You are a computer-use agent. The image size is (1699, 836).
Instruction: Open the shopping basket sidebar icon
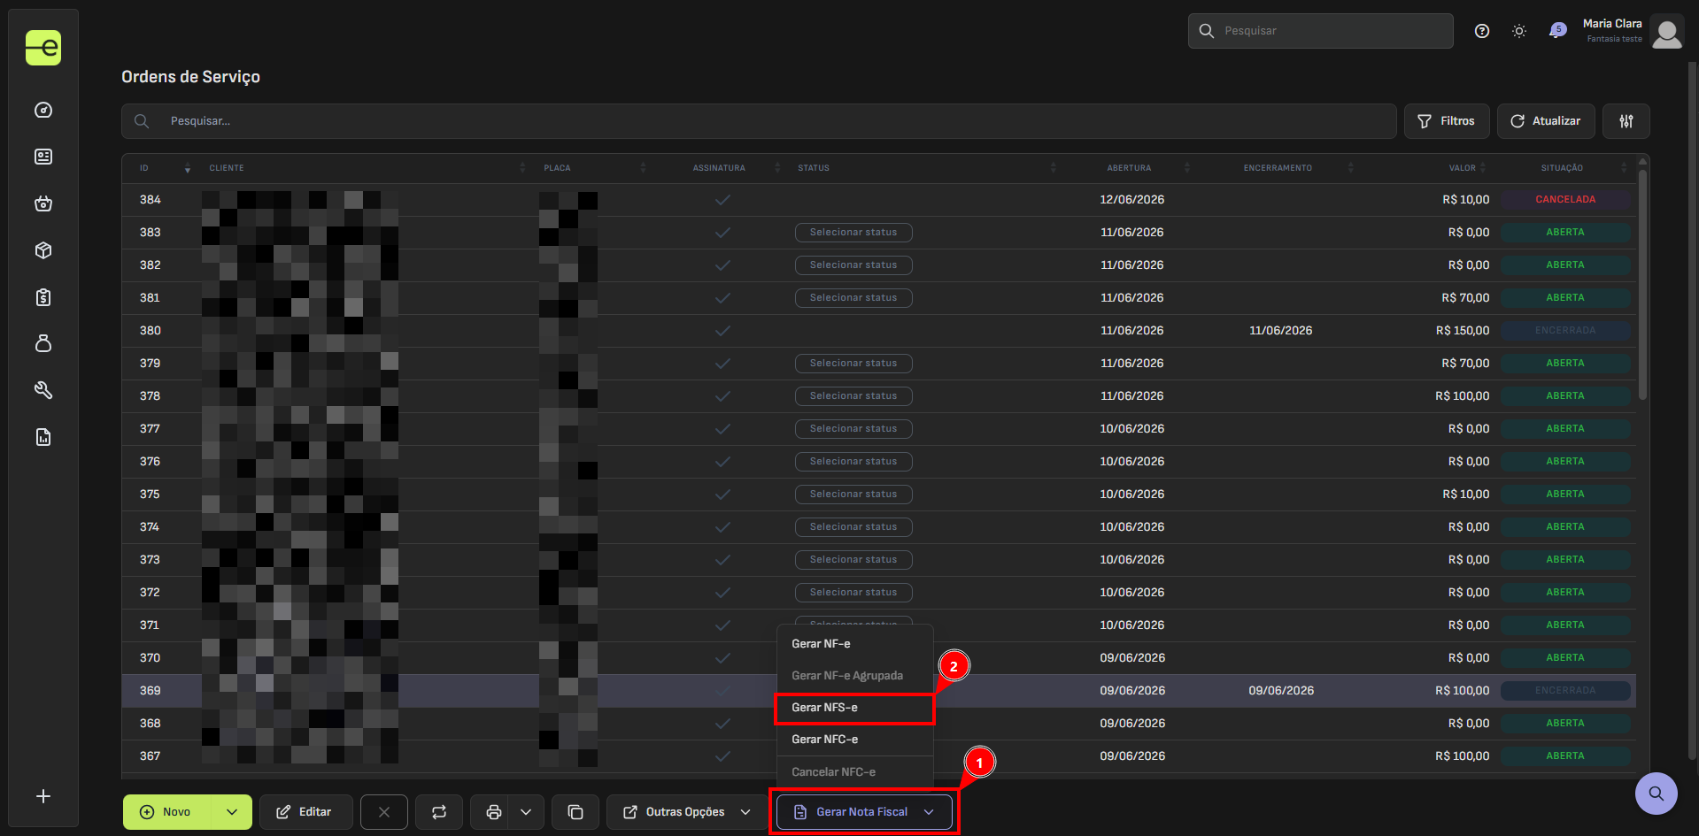tap(43, 203)
